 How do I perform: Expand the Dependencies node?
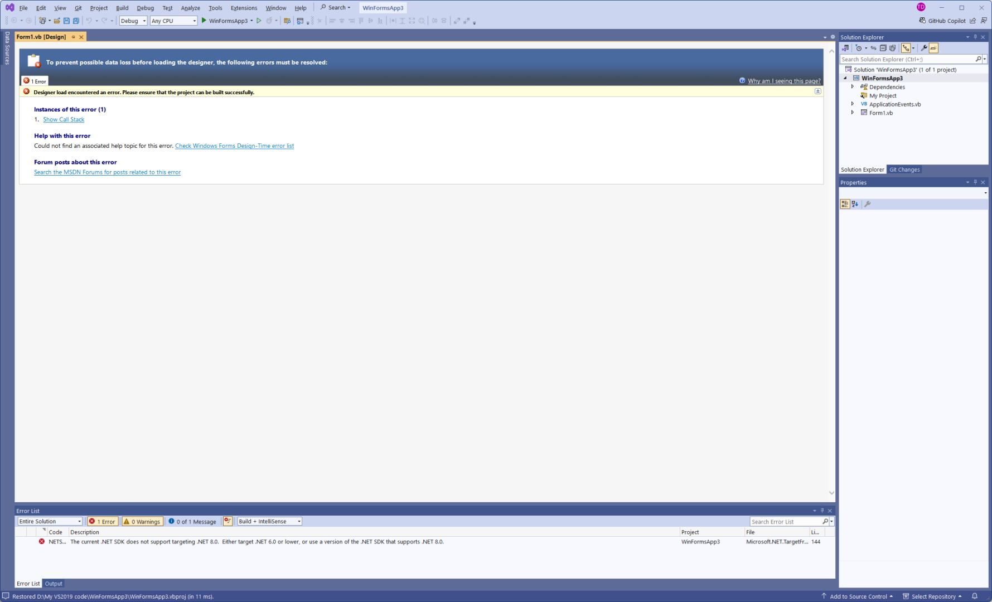852,86
